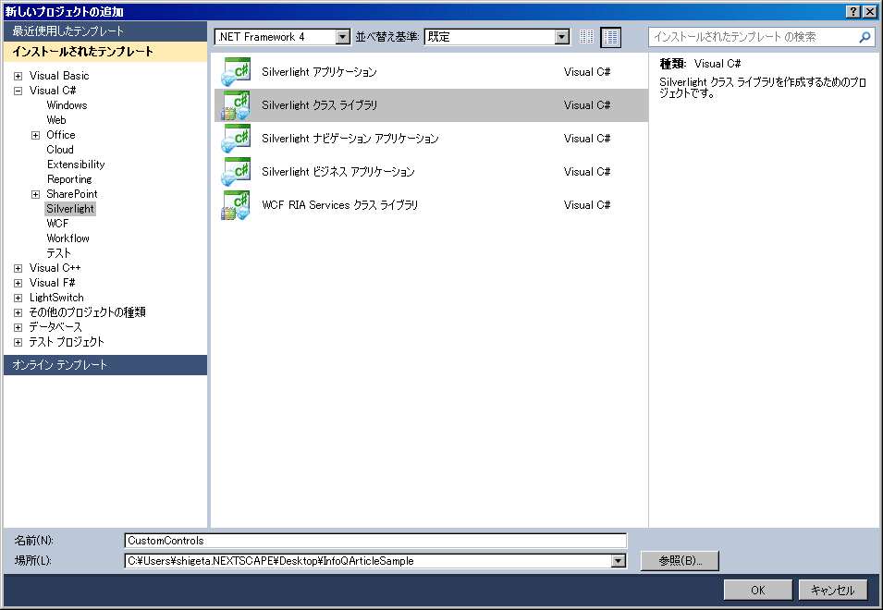The image size is (883, 610).
Task: Expand the Visual Basic tree node
Action: point(18,76)
